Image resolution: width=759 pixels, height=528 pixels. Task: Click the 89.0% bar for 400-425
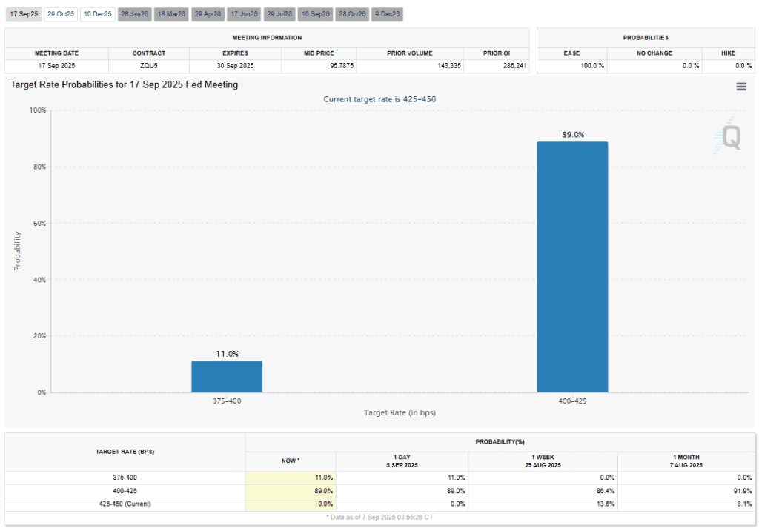tap(572, 267)
